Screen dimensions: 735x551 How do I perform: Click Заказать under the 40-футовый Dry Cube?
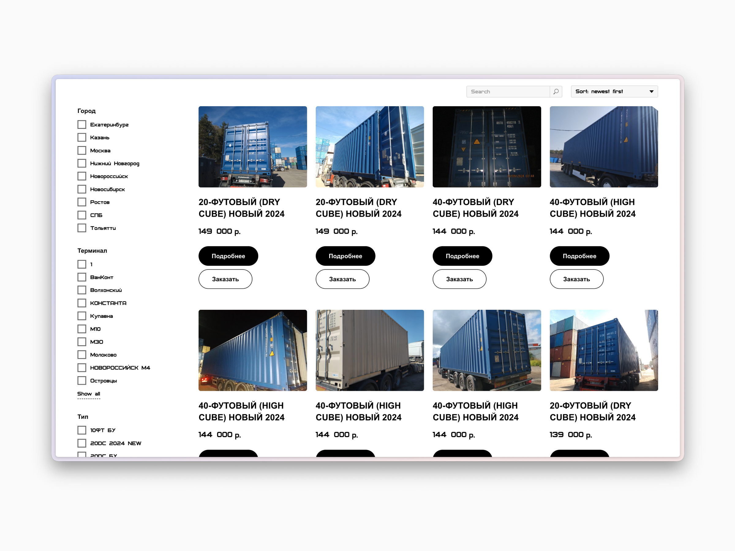coord(459,279)
